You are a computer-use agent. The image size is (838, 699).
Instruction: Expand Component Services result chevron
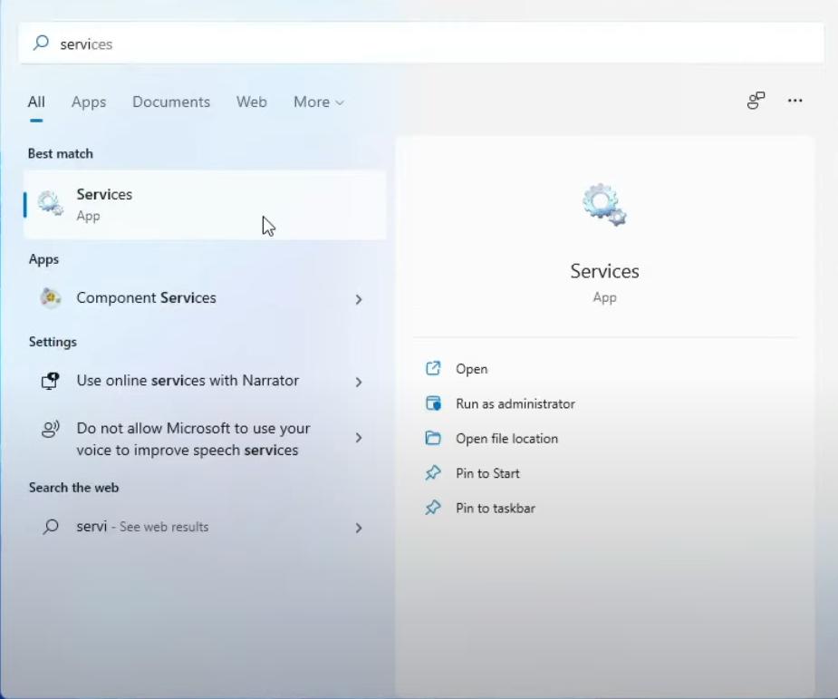[359, 299]
